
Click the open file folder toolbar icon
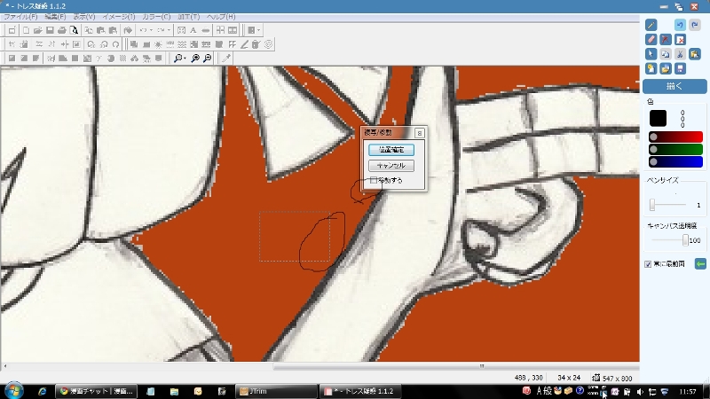(x=37, y=30)
